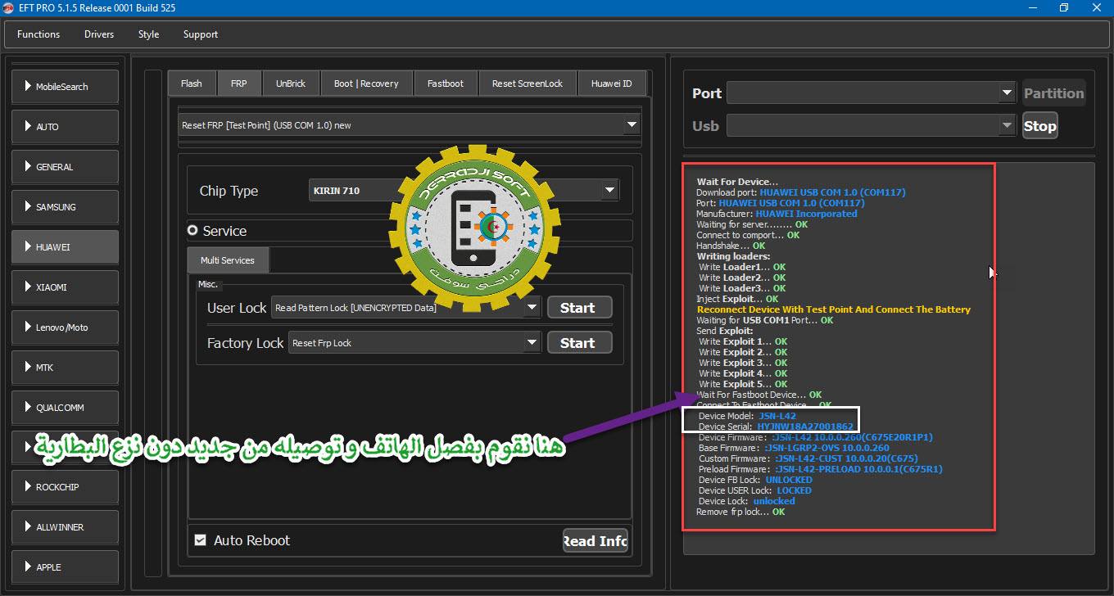Expand the ROCKCHIP sidebar section
The width and height of the screenshot is (1114, 596).
coord(65,487)
